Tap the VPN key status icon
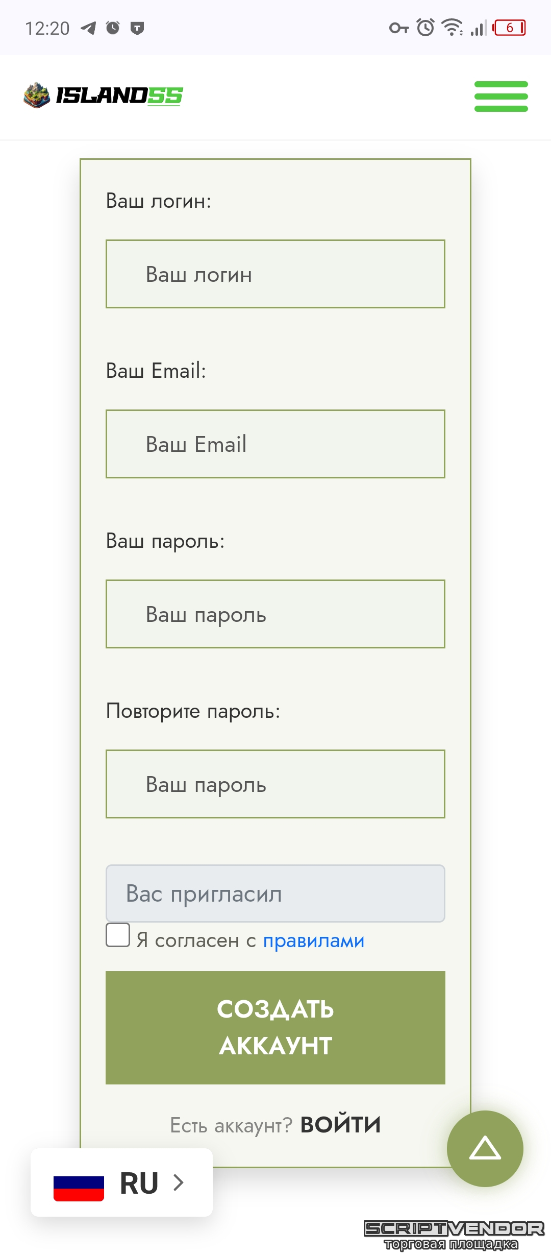This screenshot has height=1256, width=551. tap(399, 28)
